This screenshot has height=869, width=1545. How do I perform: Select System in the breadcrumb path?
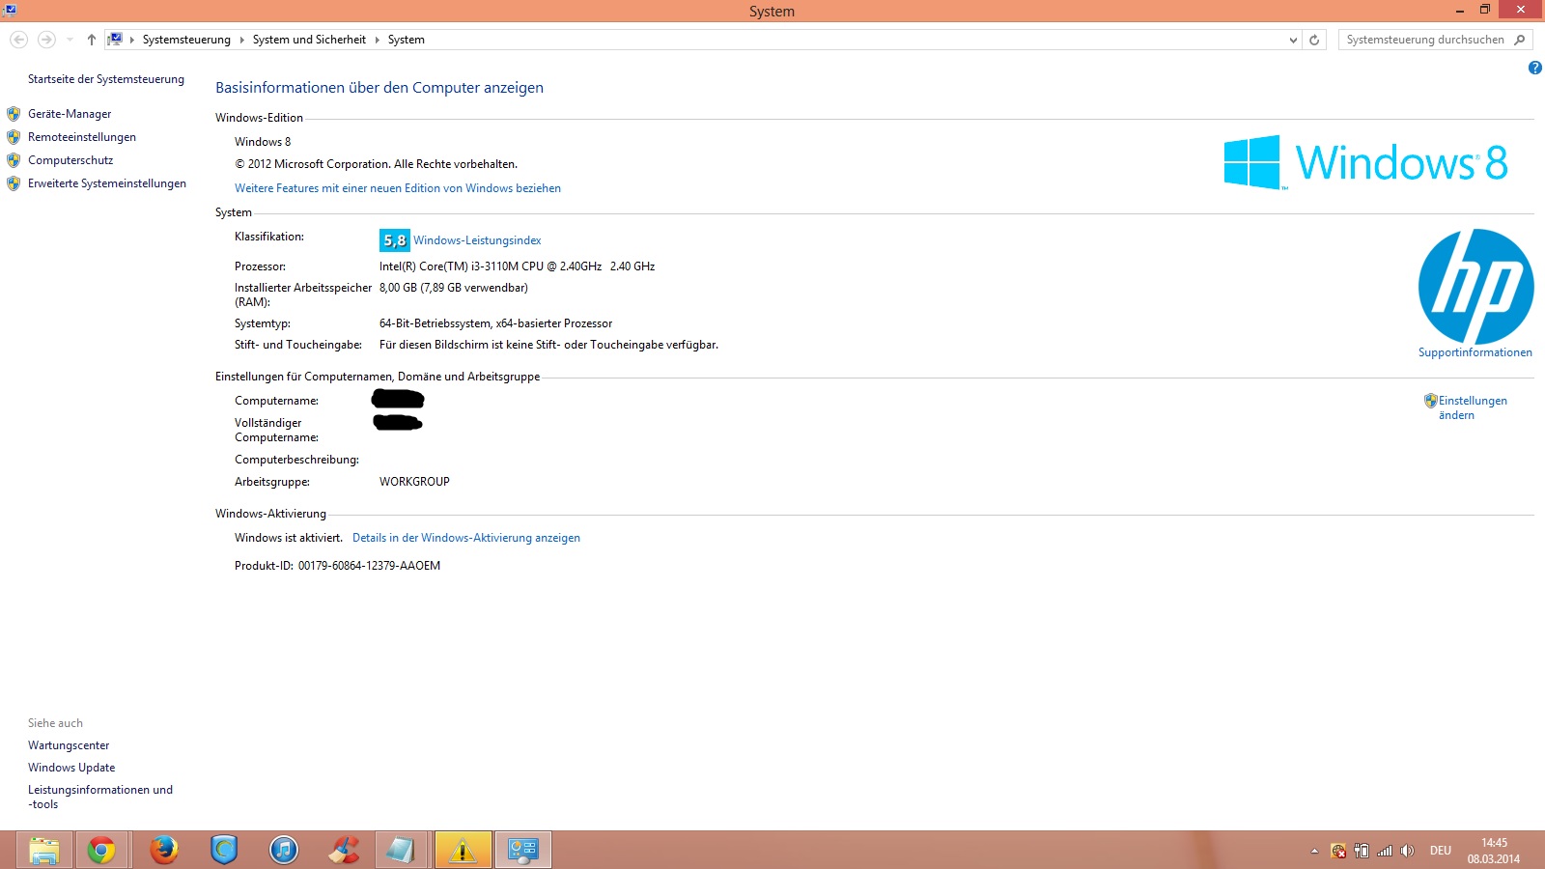(406, 40)
